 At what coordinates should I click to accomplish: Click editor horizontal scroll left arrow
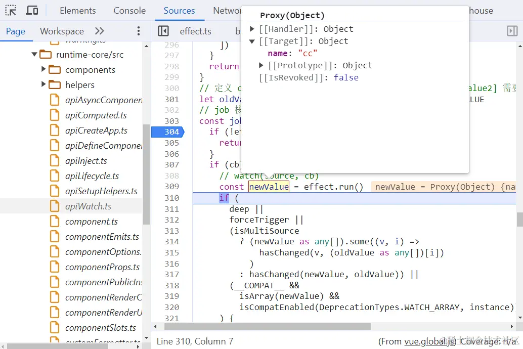155,326
